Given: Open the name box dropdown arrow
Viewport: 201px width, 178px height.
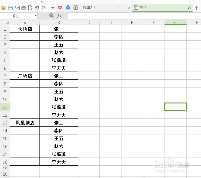Looking at the screenshot, I should 36,16.
